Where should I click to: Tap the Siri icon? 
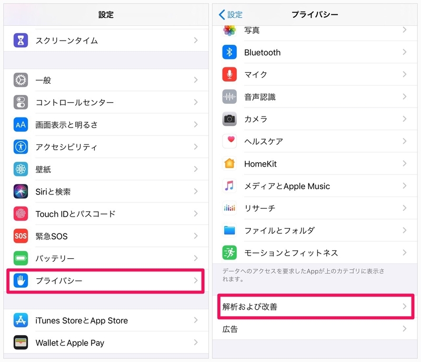click(21, 191)
